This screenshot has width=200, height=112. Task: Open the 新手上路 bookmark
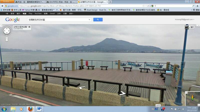16,10
